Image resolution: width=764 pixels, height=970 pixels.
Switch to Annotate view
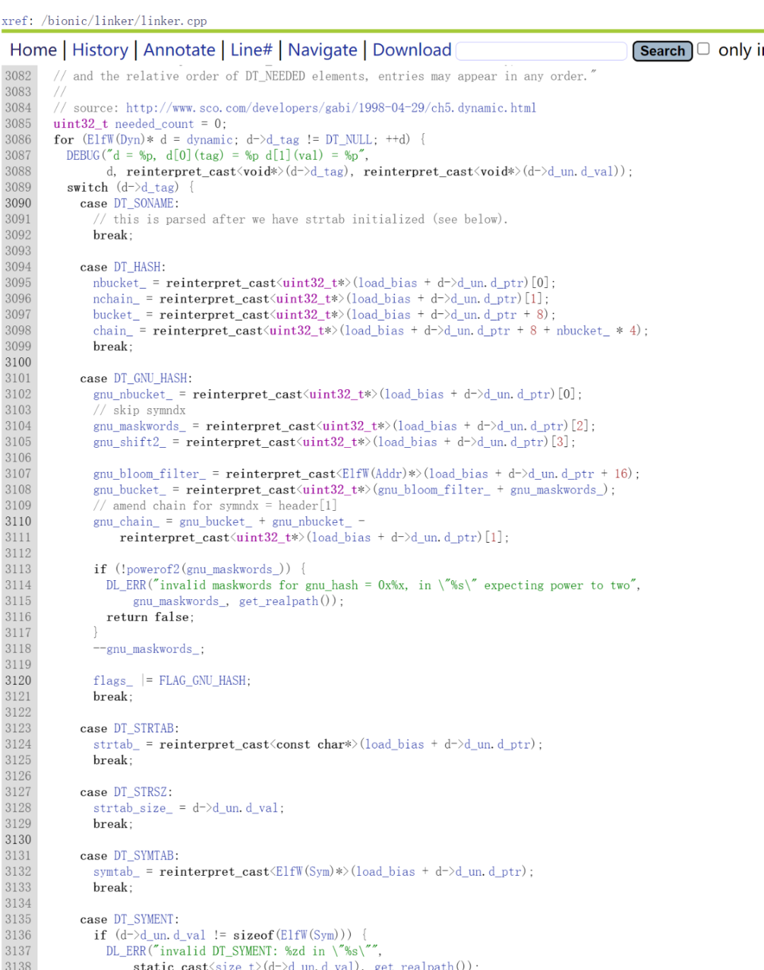tap(179, 50)
